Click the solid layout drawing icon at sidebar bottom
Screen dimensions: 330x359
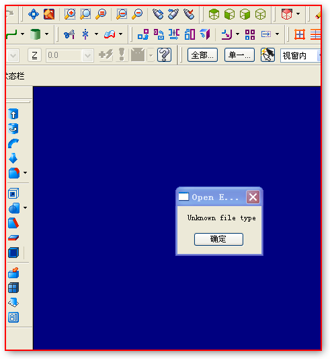point(13,317)
